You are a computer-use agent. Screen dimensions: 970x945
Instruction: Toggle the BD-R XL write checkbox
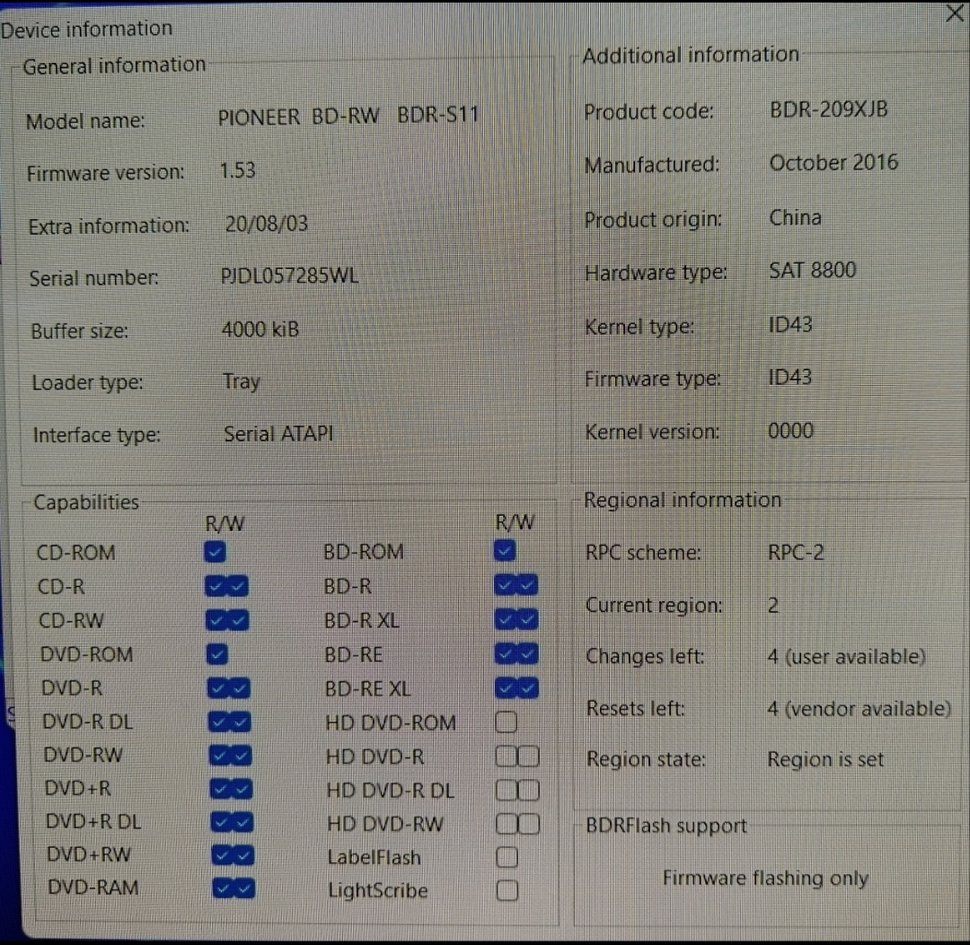[528, 618]
